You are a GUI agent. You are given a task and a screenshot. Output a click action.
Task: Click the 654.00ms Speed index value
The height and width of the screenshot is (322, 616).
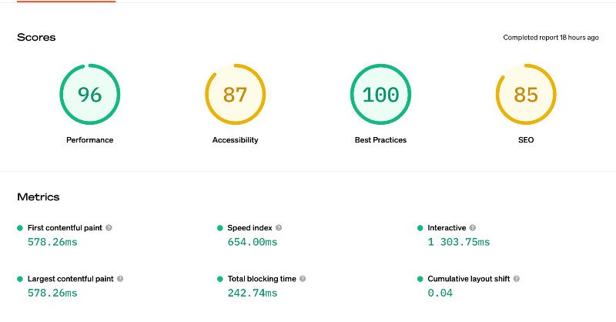[x=253, y=242]
